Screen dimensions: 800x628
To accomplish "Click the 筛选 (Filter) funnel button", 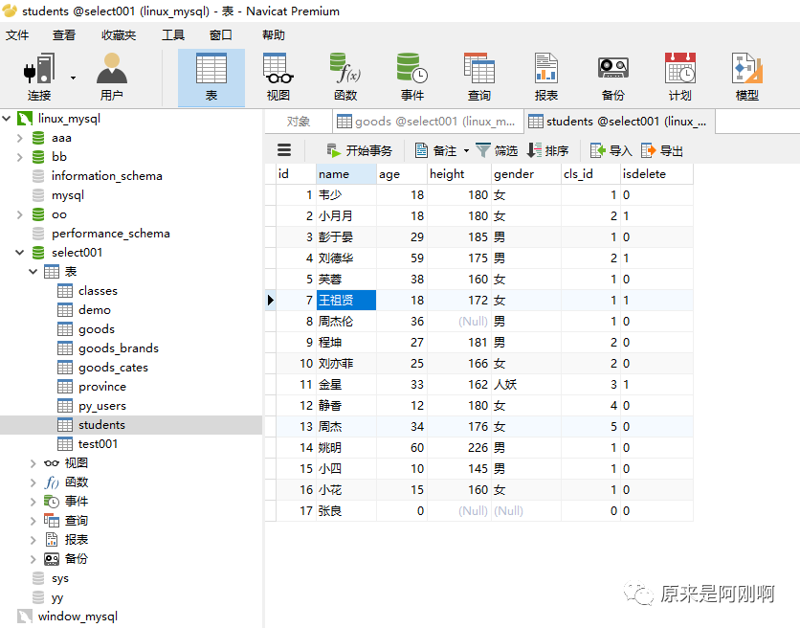I will (497, 150).
